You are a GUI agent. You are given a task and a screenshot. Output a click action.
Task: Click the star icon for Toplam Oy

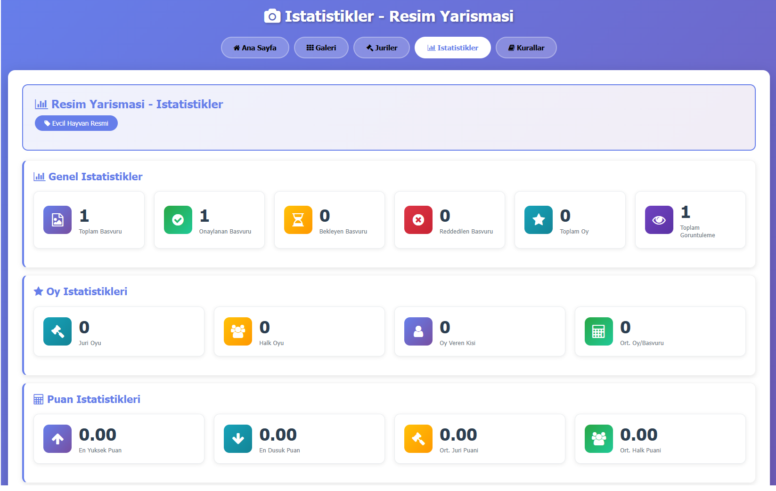(x=539, y=220)
